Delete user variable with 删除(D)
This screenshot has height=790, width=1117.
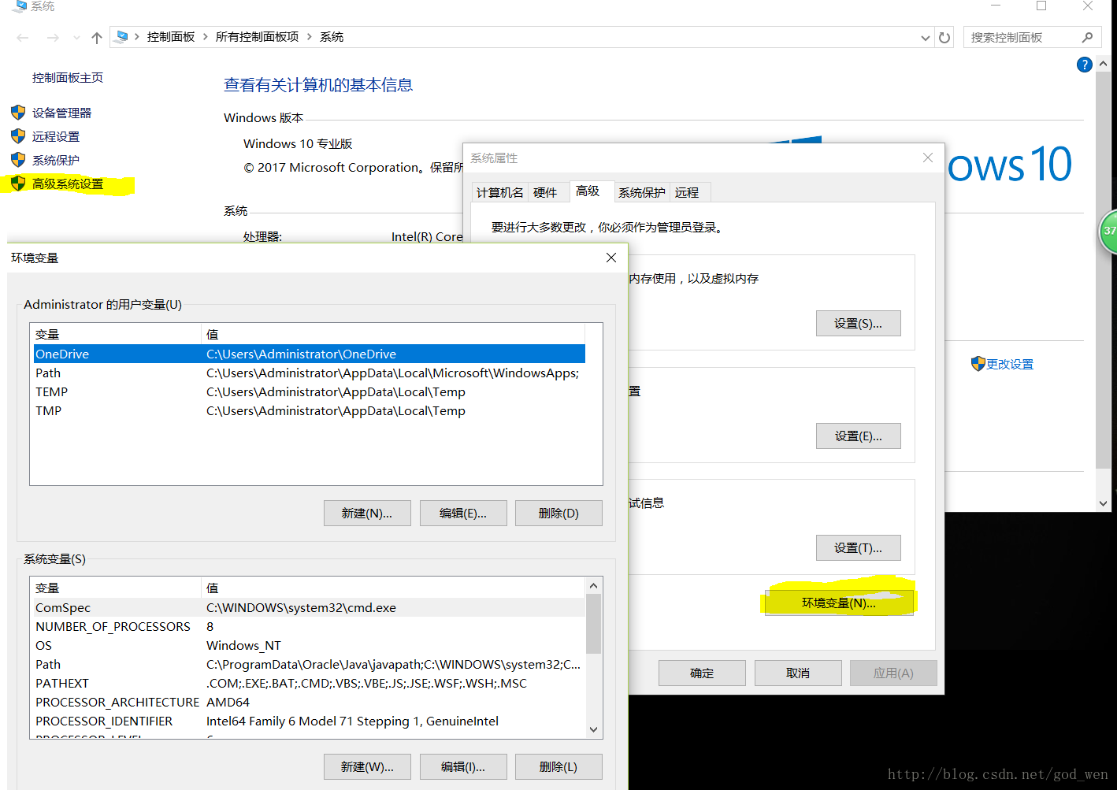[558, 513]
